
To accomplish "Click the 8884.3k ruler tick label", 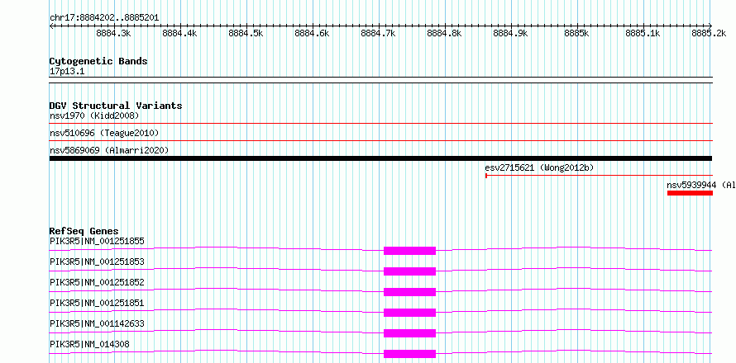I will 113,33.
